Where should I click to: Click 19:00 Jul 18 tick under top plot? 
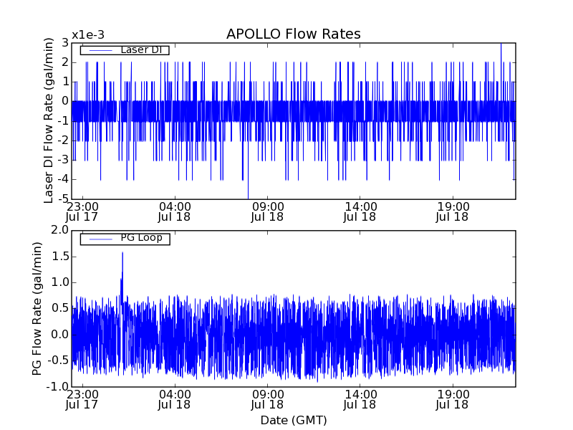click(x=452, y=211)
